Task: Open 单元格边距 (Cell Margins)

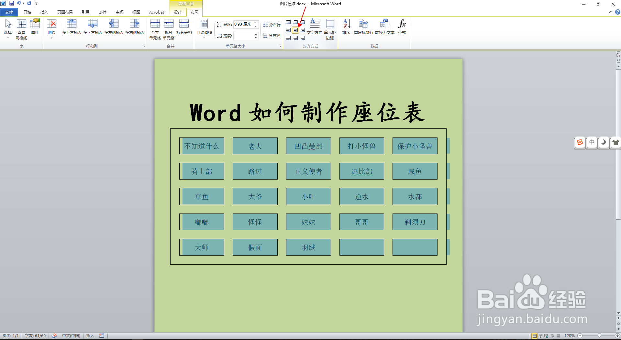Action: (330, 29)
